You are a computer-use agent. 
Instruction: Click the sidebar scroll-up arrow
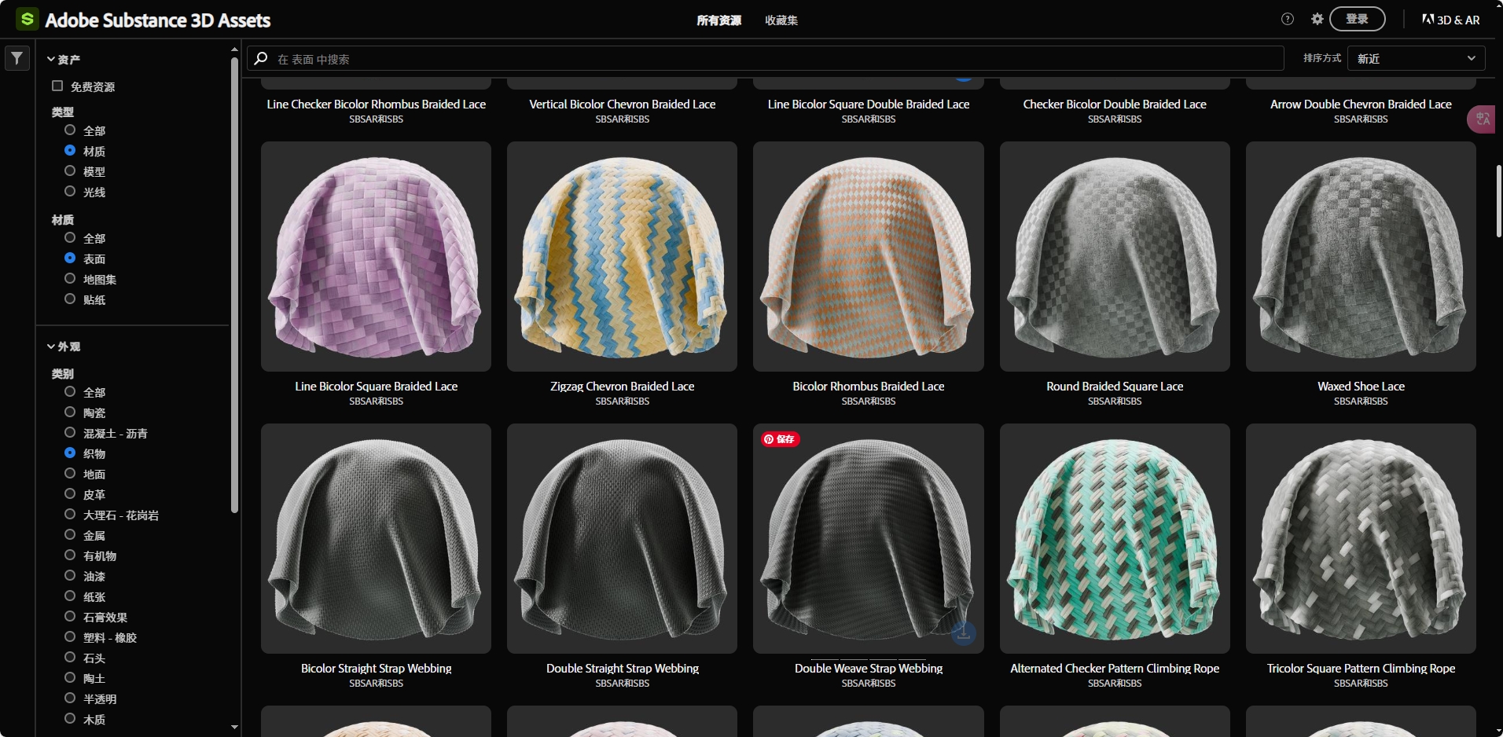pyautogui.click(x=234, y=49)
